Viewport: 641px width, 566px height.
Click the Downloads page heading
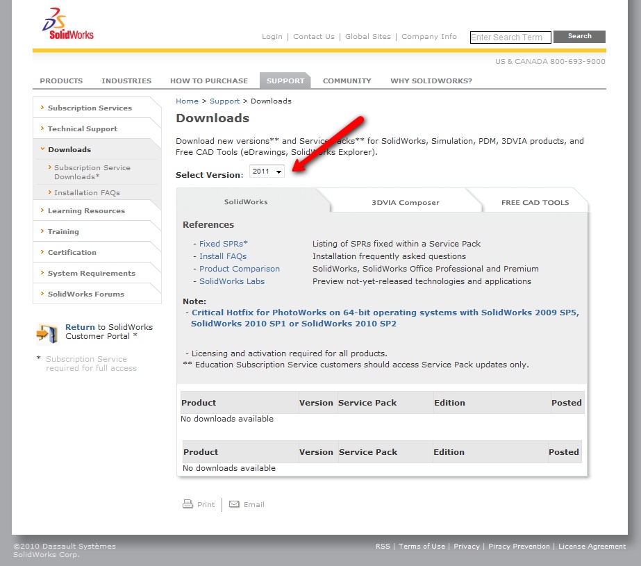coord(213,118)
